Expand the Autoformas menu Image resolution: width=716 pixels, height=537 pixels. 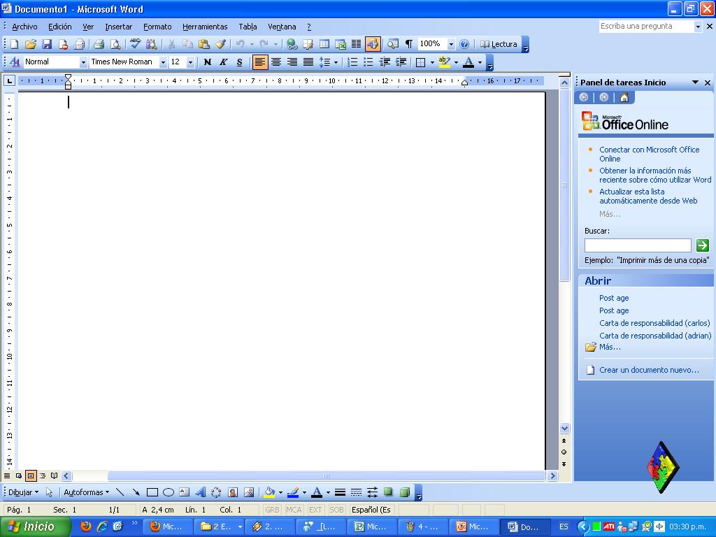(85, 492)
